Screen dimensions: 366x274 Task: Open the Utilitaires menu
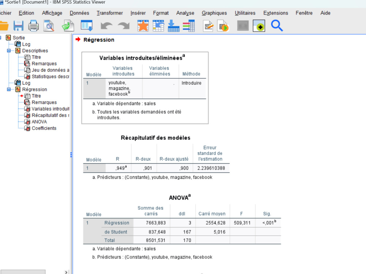pos(245,13)
